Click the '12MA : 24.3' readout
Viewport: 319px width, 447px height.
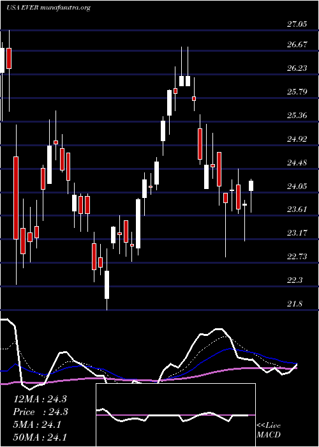(40, 399)
